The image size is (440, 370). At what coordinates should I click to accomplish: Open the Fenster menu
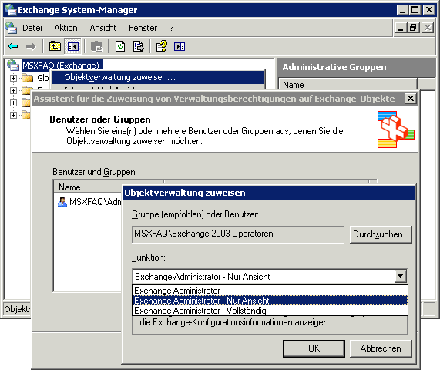click(143, 28)
